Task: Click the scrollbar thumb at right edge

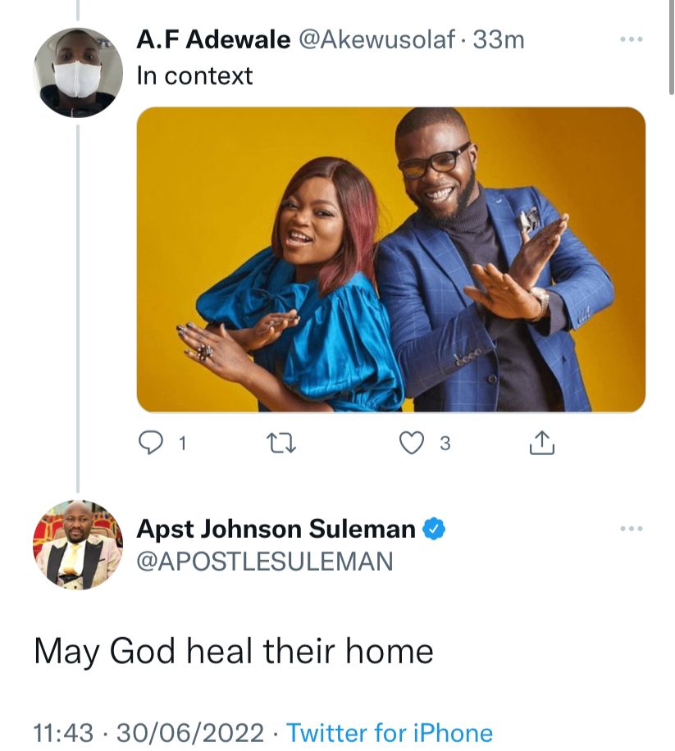Action: tap(671, 47)
